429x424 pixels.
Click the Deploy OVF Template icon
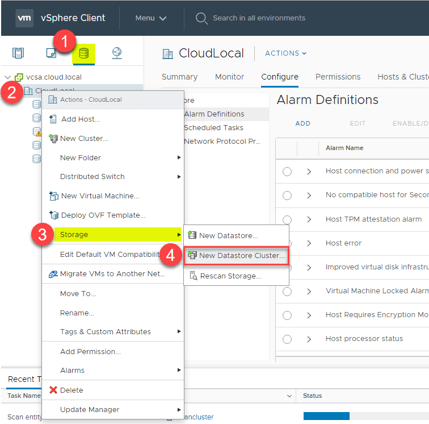click(x=53, y=215)
